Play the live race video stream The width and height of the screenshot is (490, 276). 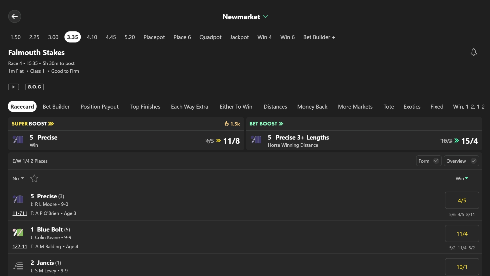14,87
